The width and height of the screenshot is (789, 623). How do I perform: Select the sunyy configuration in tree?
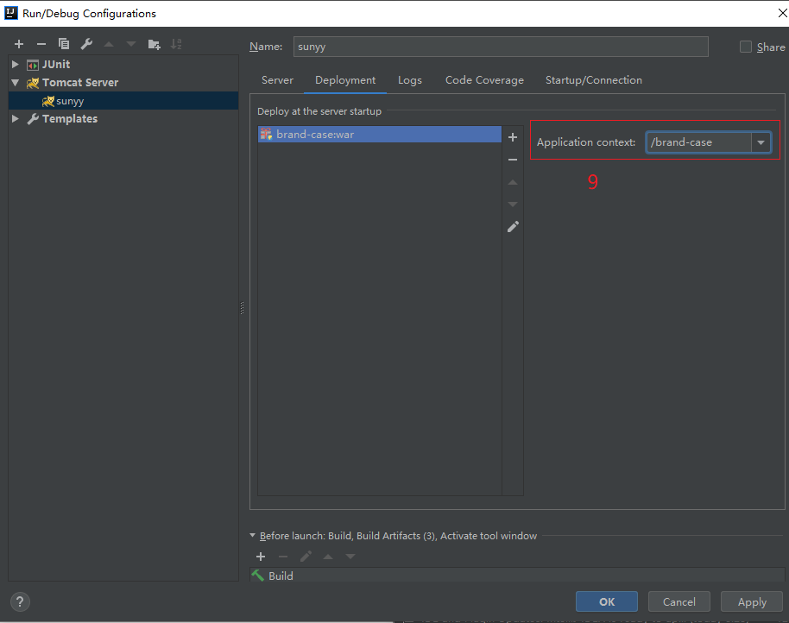pyautogui.click(x=69, y=101)
